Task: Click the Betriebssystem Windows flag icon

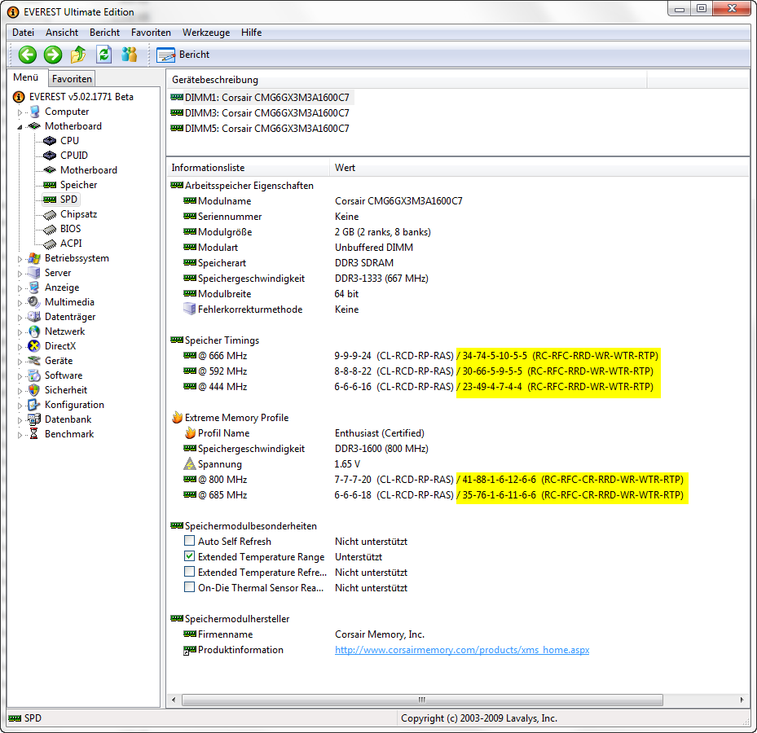Action: (33, 258)
